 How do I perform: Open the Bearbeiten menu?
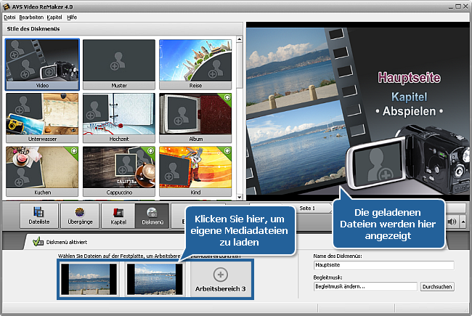pyautogui.click(x=32, y=16)
